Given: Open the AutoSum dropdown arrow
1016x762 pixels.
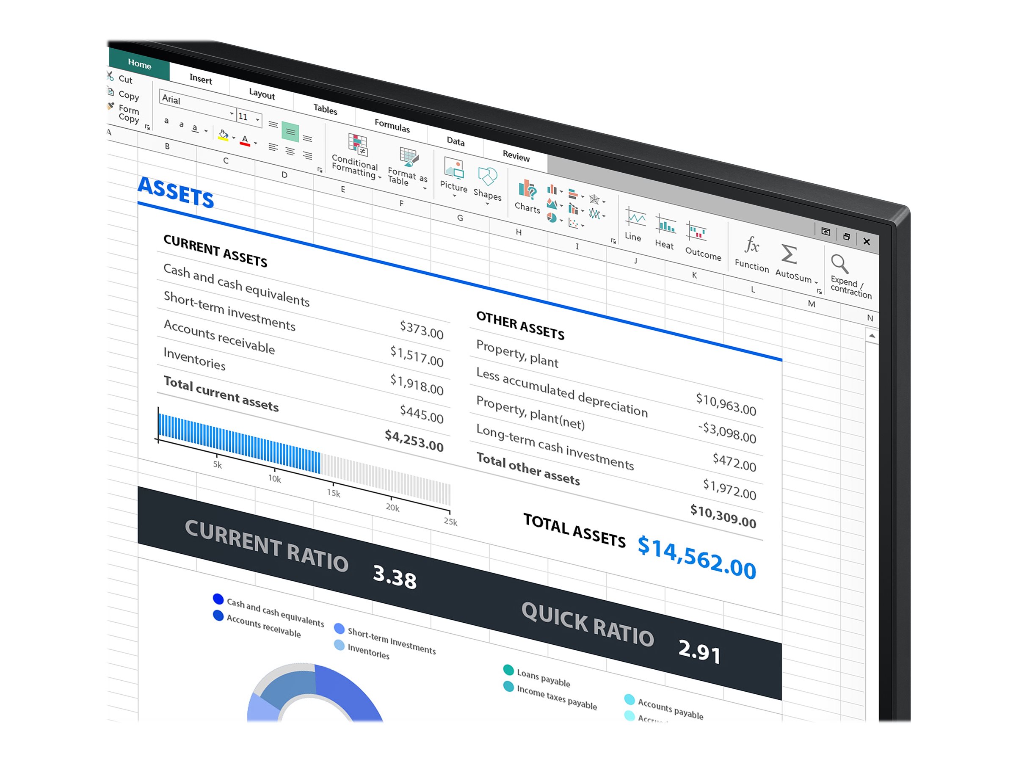Looking at the screenshot, I should pyautogui.click(x=816, y=282).
